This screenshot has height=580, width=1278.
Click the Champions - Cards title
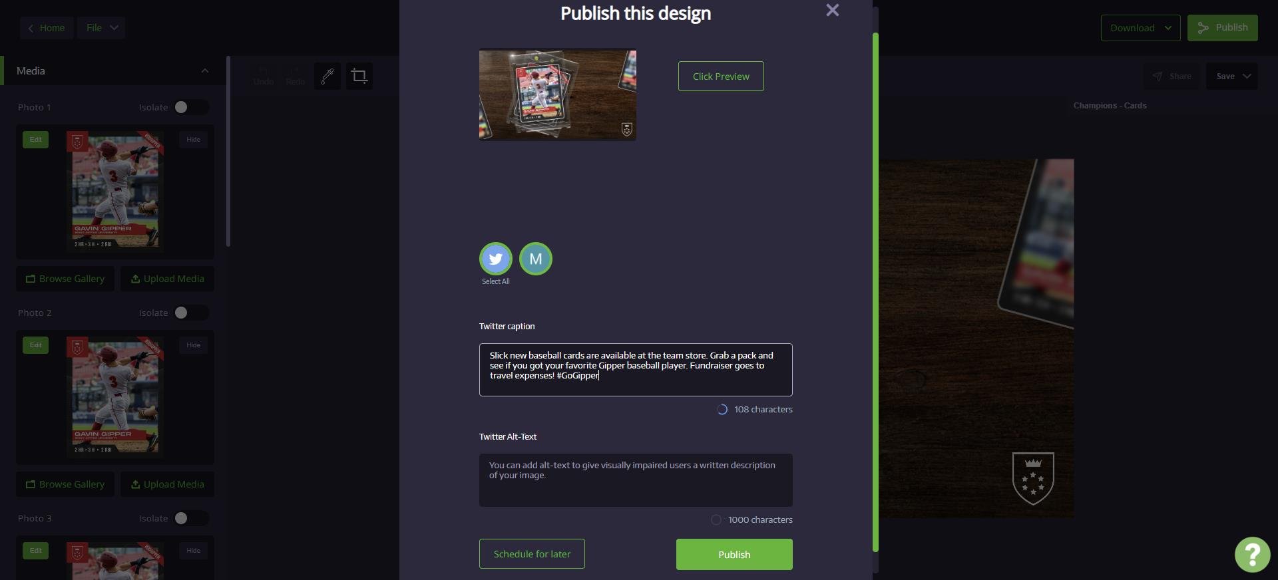coord(1110,106)
